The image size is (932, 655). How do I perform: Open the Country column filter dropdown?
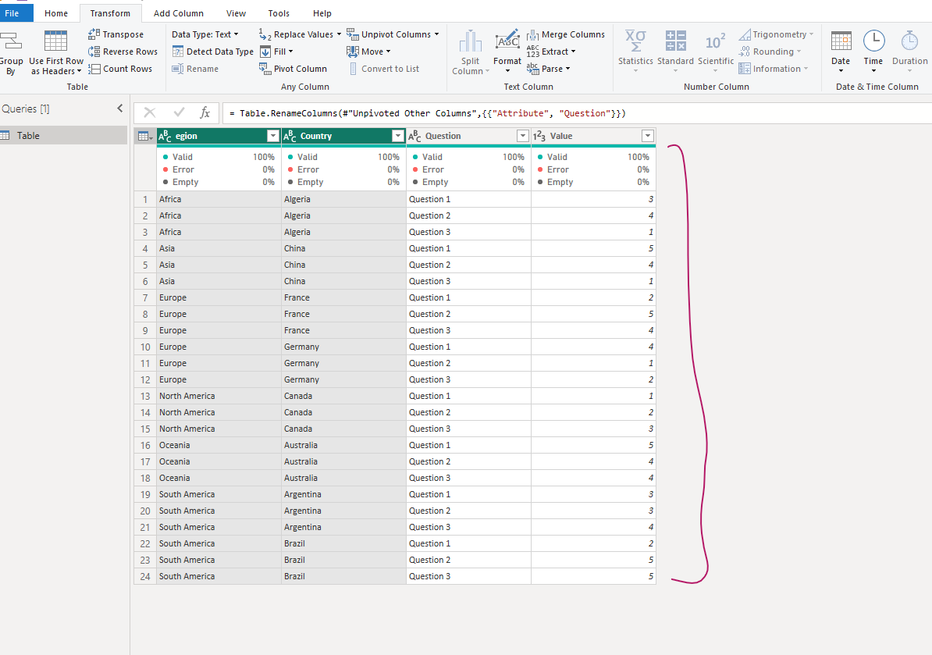click(397, 136)
